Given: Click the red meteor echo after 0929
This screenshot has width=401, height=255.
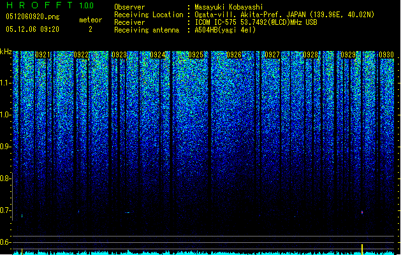Looking at the screenshot, I should [x=362, y=212].
